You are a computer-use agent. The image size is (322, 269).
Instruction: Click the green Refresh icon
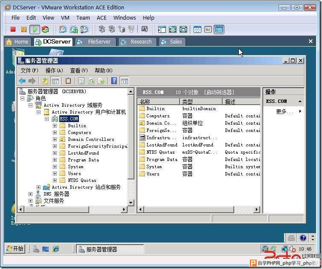coord(91,81)
